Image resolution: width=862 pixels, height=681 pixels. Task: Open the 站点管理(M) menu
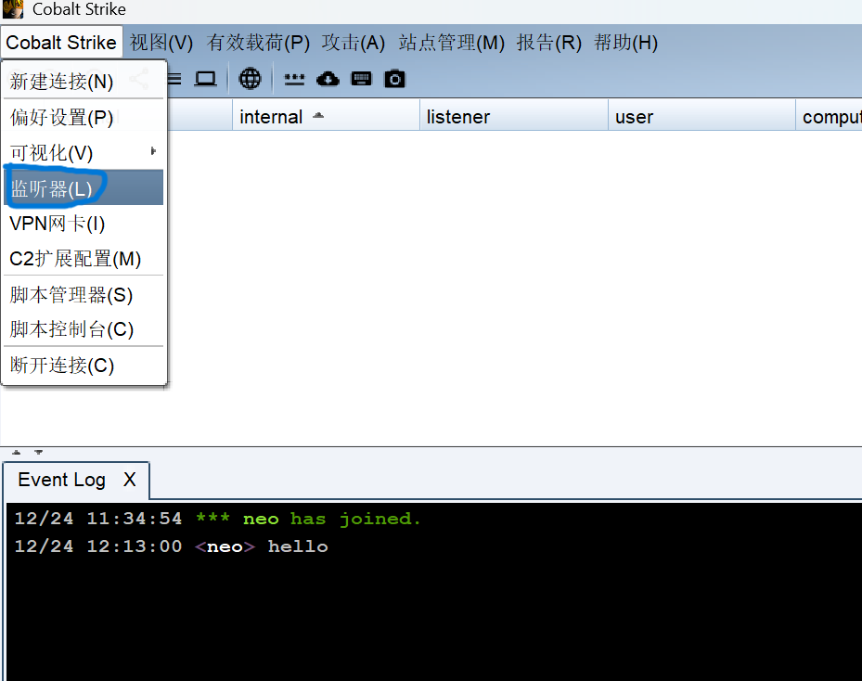pos(451,43)
